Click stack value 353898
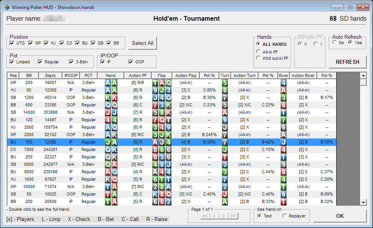The width and height of the screenshot is (373, 228). click(50, 112)
